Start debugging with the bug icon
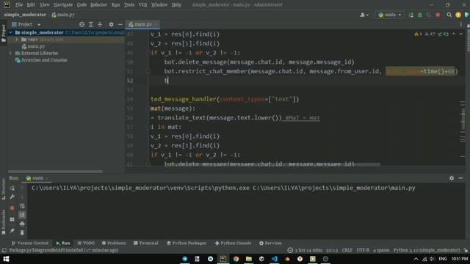The image size is (470, 264). pyautogui.click(x=419, y=15)
